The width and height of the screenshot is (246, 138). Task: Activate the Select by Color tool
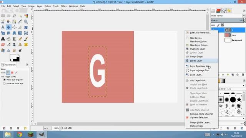26,16
